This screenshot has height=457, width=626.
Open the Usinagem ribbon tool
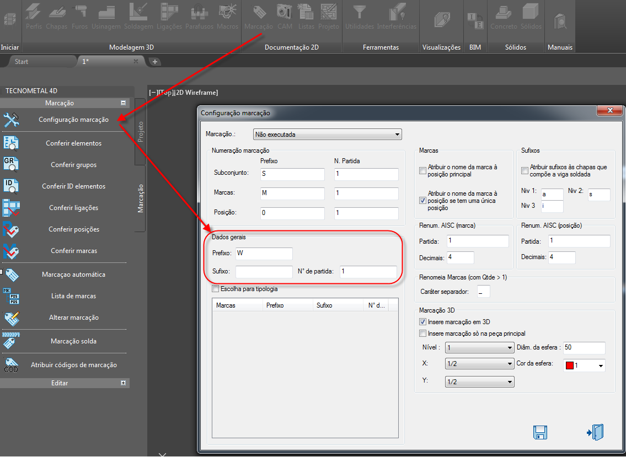coord(106,17)
